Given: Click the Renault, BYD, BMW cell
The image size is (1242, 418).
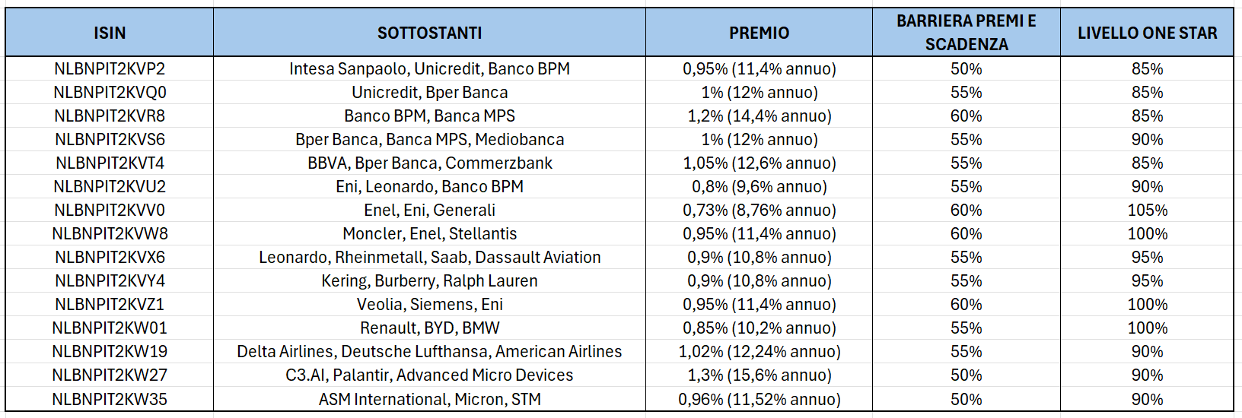Looking at the screenshot, I should (429, 328).
